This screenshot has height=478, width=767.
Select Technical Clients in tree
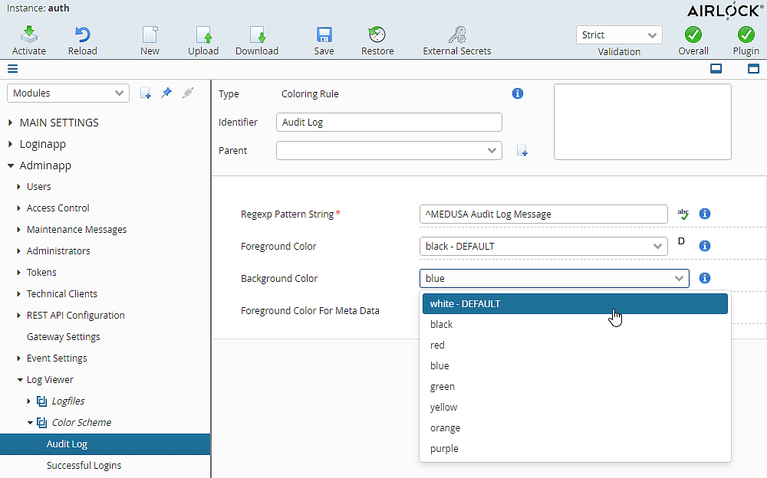point(61,293)
